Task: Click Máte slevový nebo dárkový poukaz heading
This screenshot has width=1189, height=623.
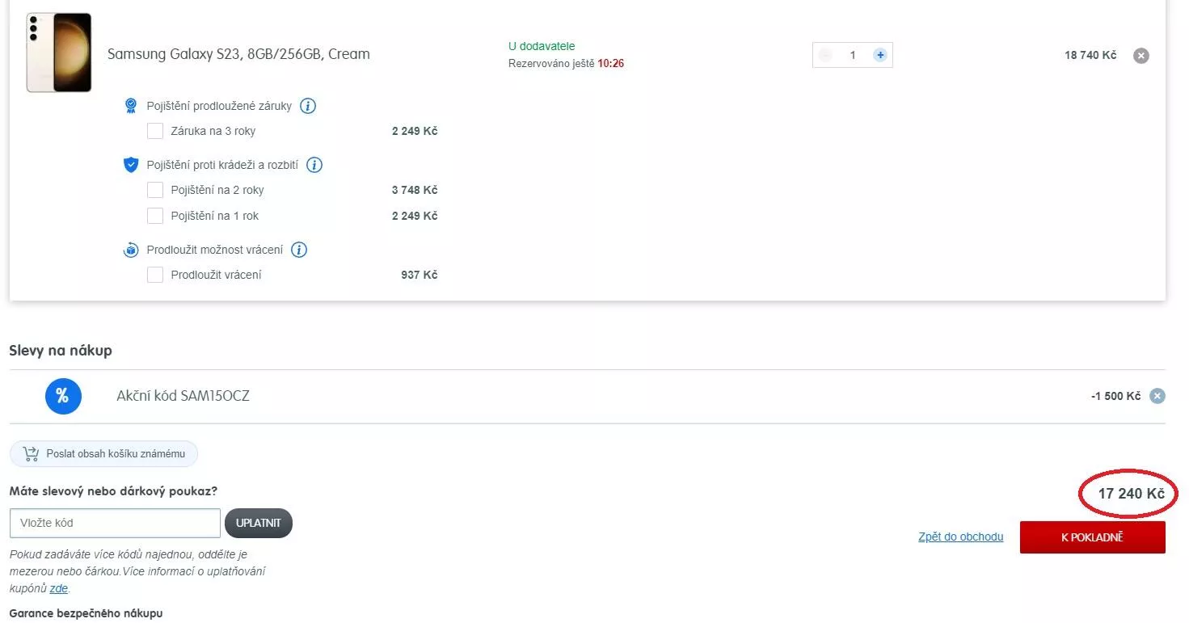Action: (113, 490)
